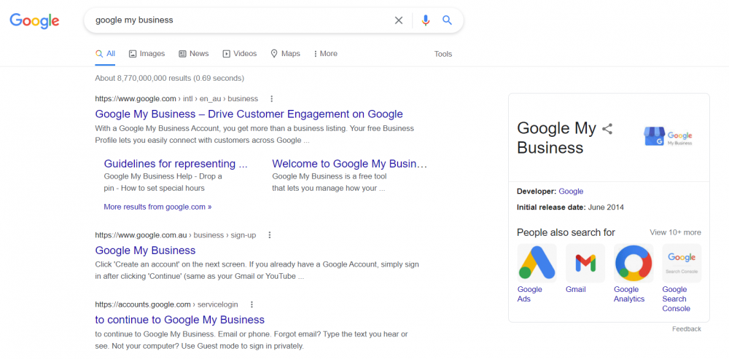Screen dimensions: 729x359
Task: Open the three-dot menu beside intl › en_au › business
Action: pos(272,98)
